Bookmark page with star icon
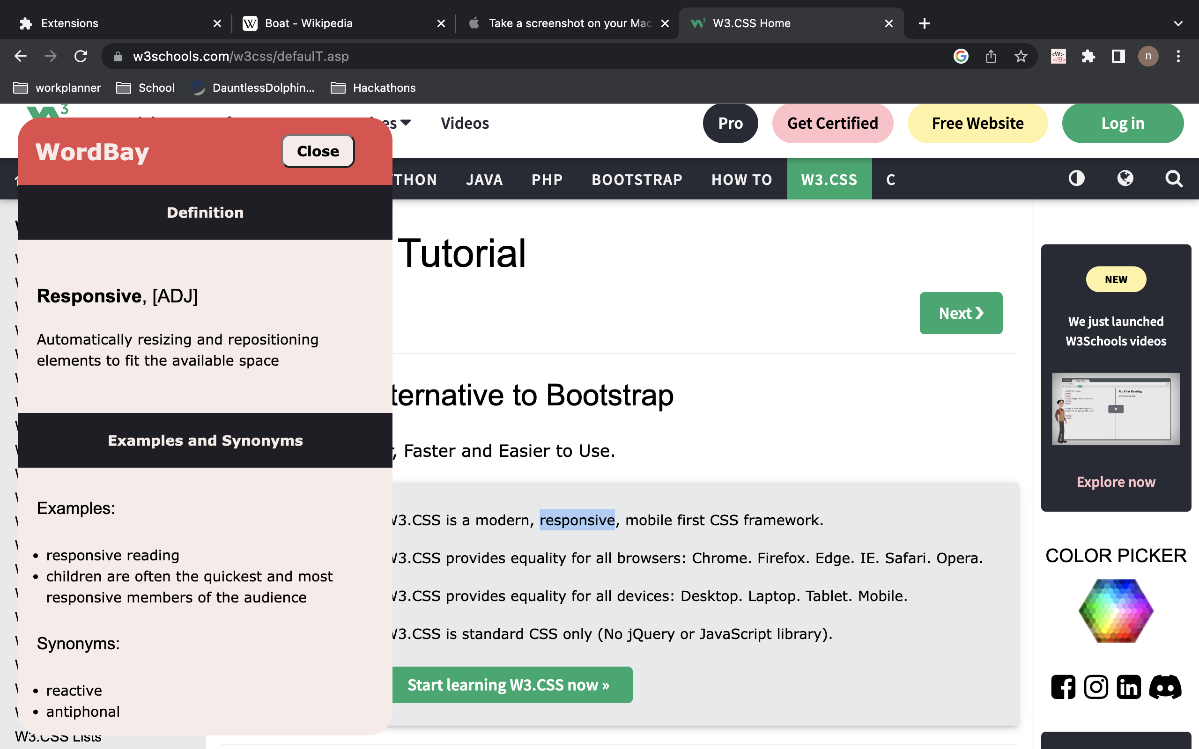Image resolution: width=1199 pixels, height=749 pixels. [x=1021, y=57]
